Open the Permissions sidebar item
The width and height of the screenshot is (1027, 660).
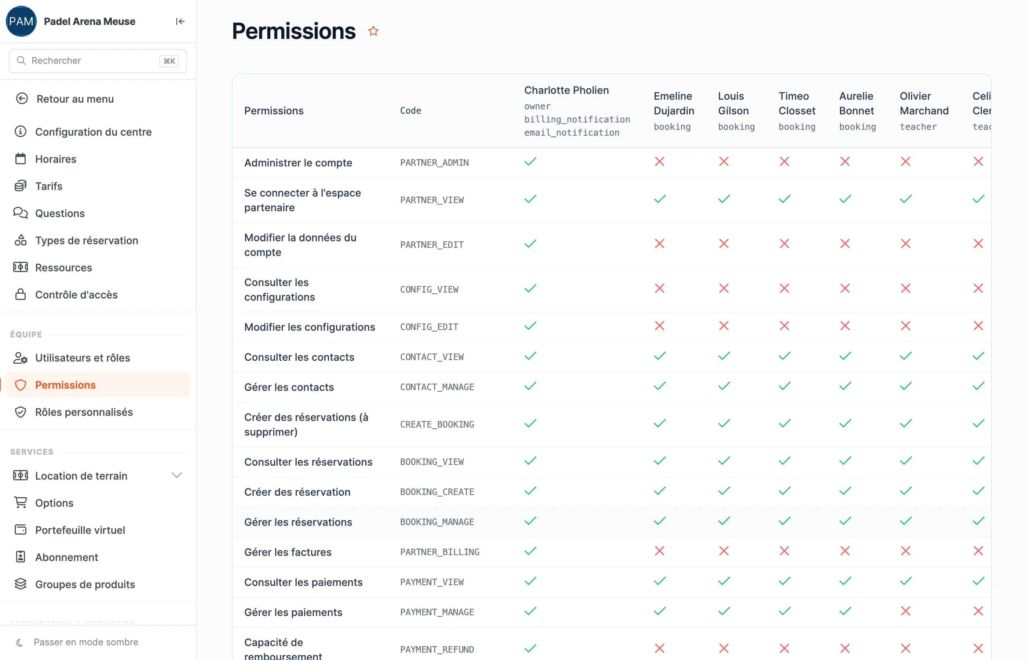pyautogui.click(x=98, y=385)
